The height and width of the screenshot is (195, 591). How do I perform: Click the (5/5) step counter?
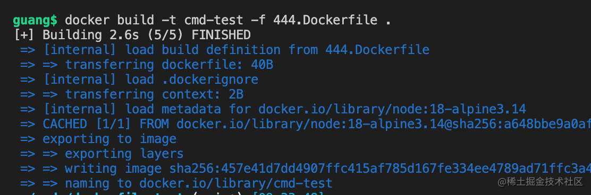coord(165,35)
